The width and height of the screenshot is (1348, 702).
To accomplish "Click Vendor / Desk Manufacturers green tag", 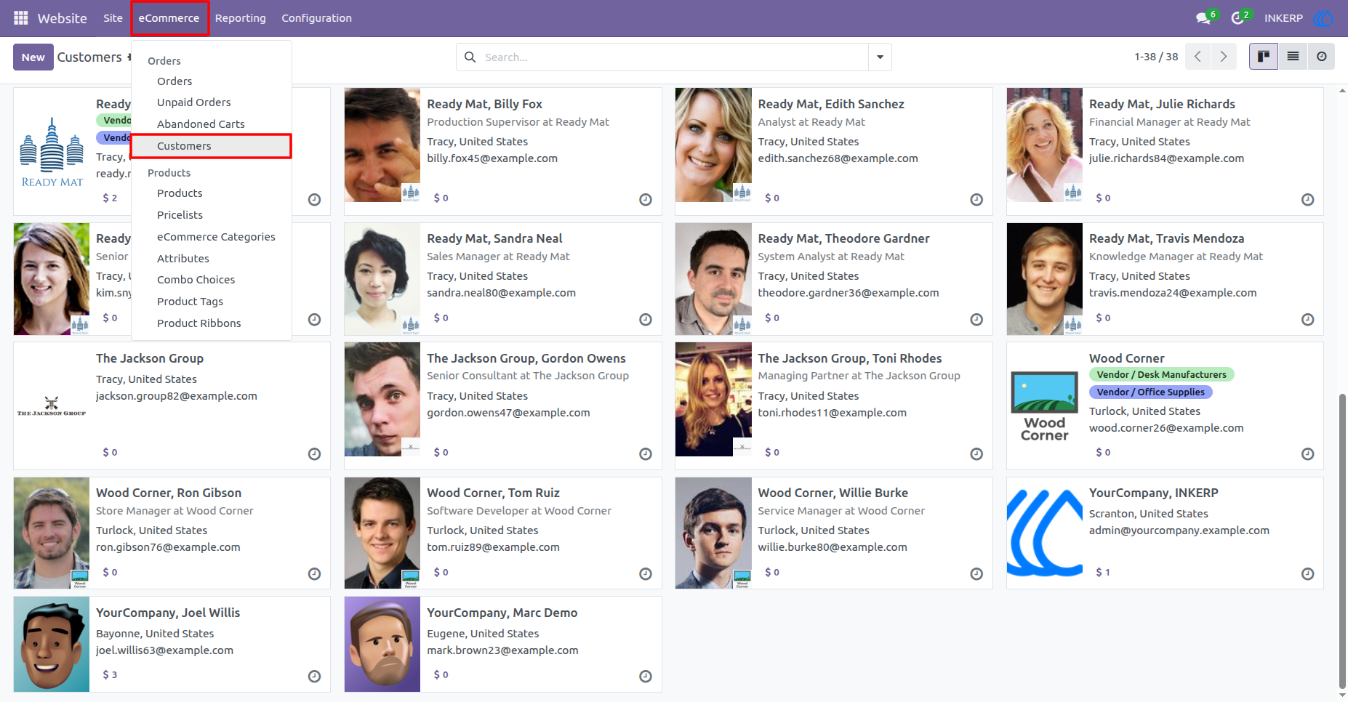I will point(1161,375).
